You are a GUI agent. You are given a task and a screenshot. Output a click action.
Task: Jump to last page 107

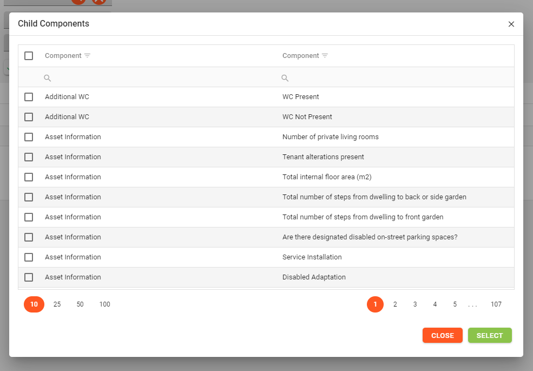(x=496, y=304)
